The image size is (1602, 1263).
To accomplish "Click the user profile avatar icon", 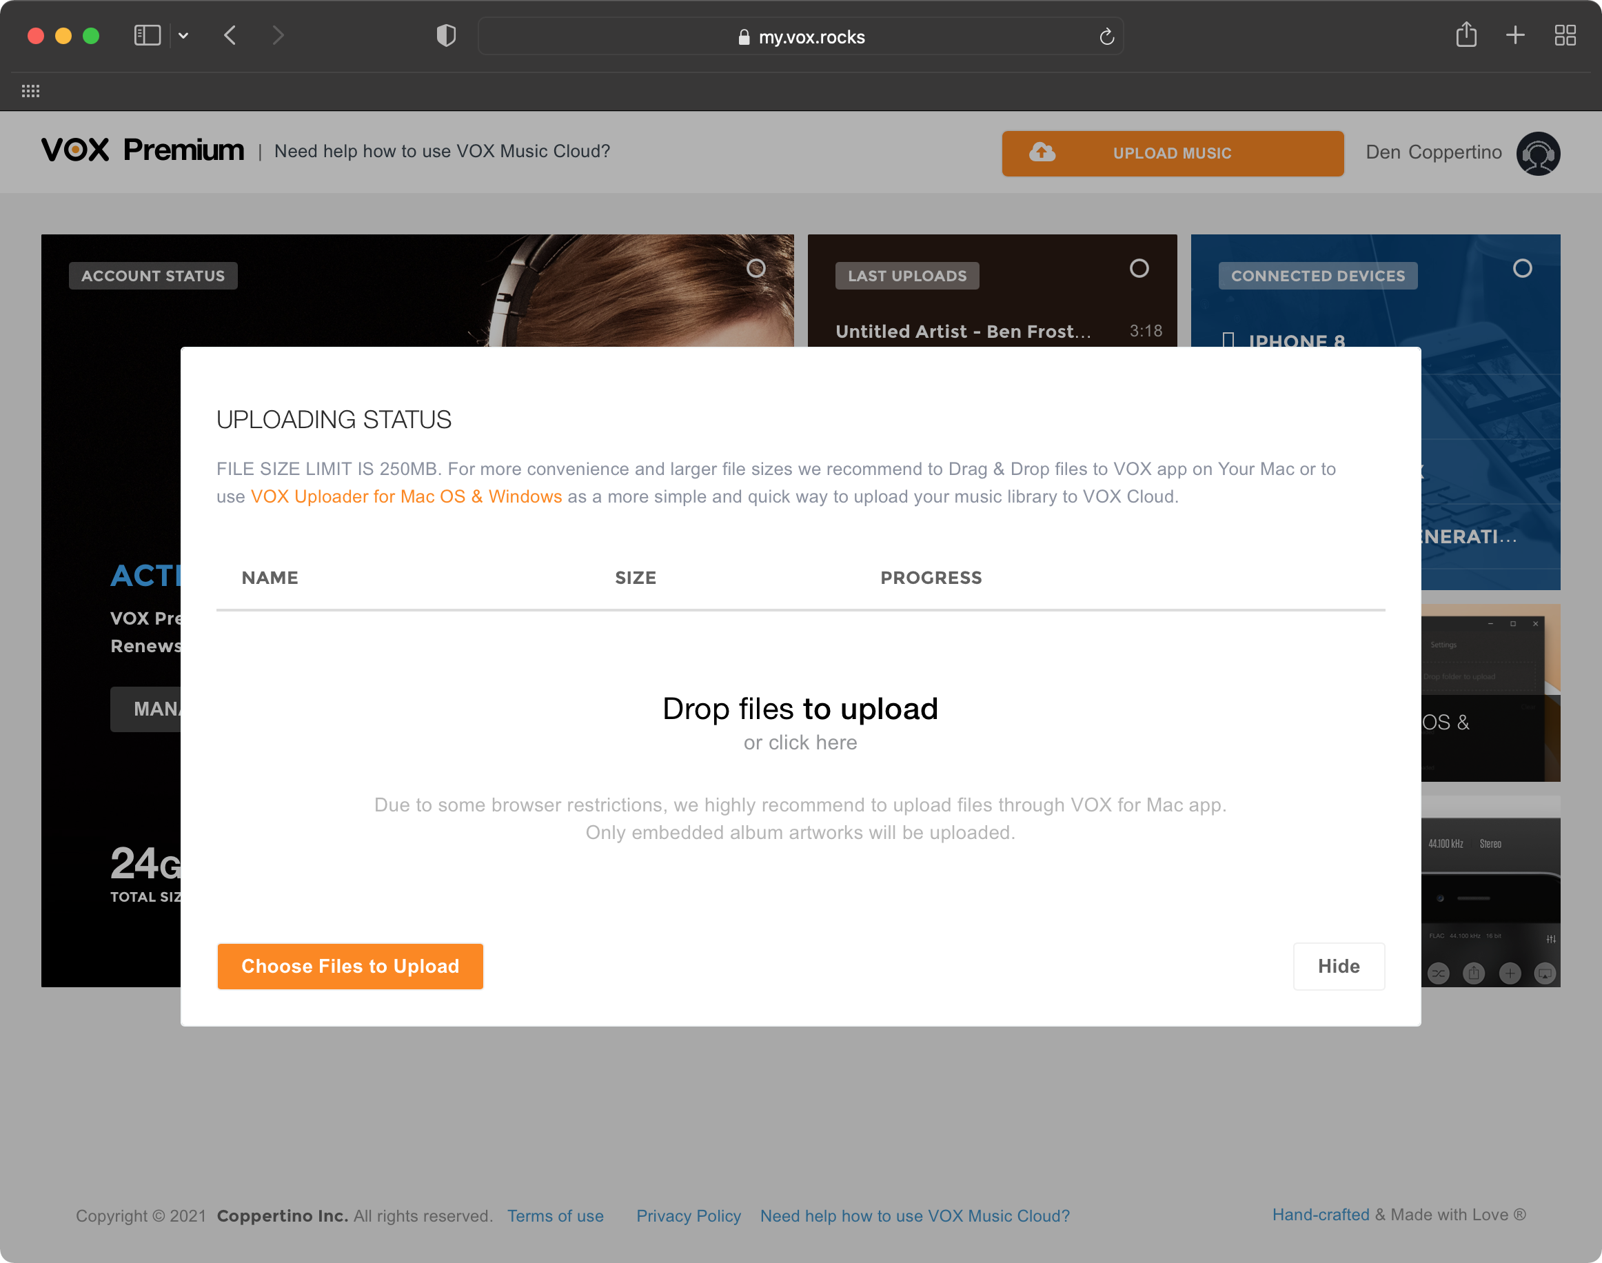I will tap(1539, 152).
